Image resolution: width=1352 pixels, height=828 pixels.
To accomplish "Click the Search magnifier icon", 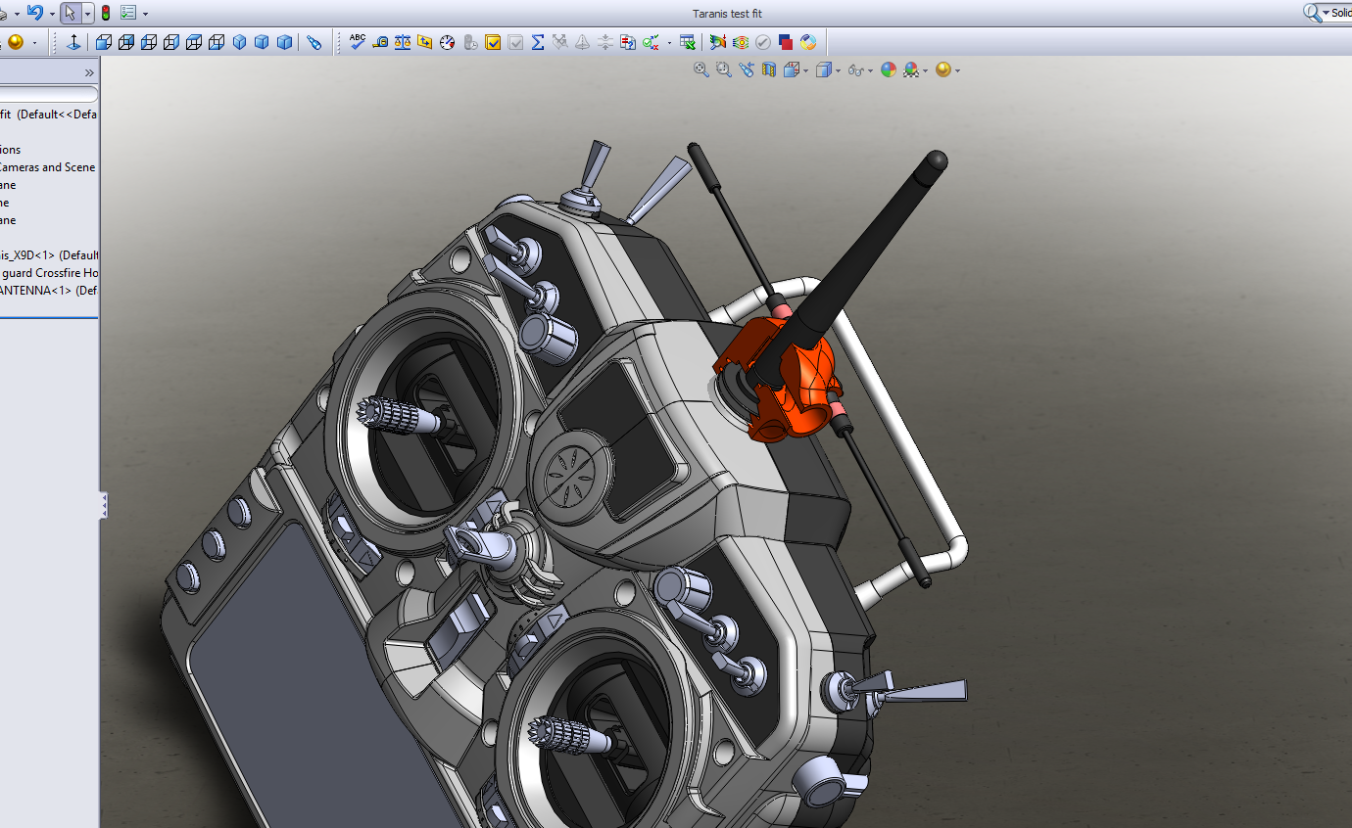I will 1312,13.
